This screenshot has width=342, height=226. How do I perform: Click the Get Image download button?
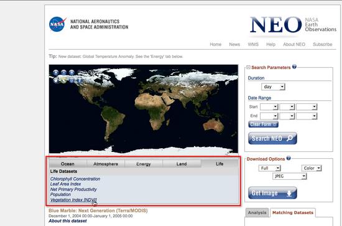point(272,193)
